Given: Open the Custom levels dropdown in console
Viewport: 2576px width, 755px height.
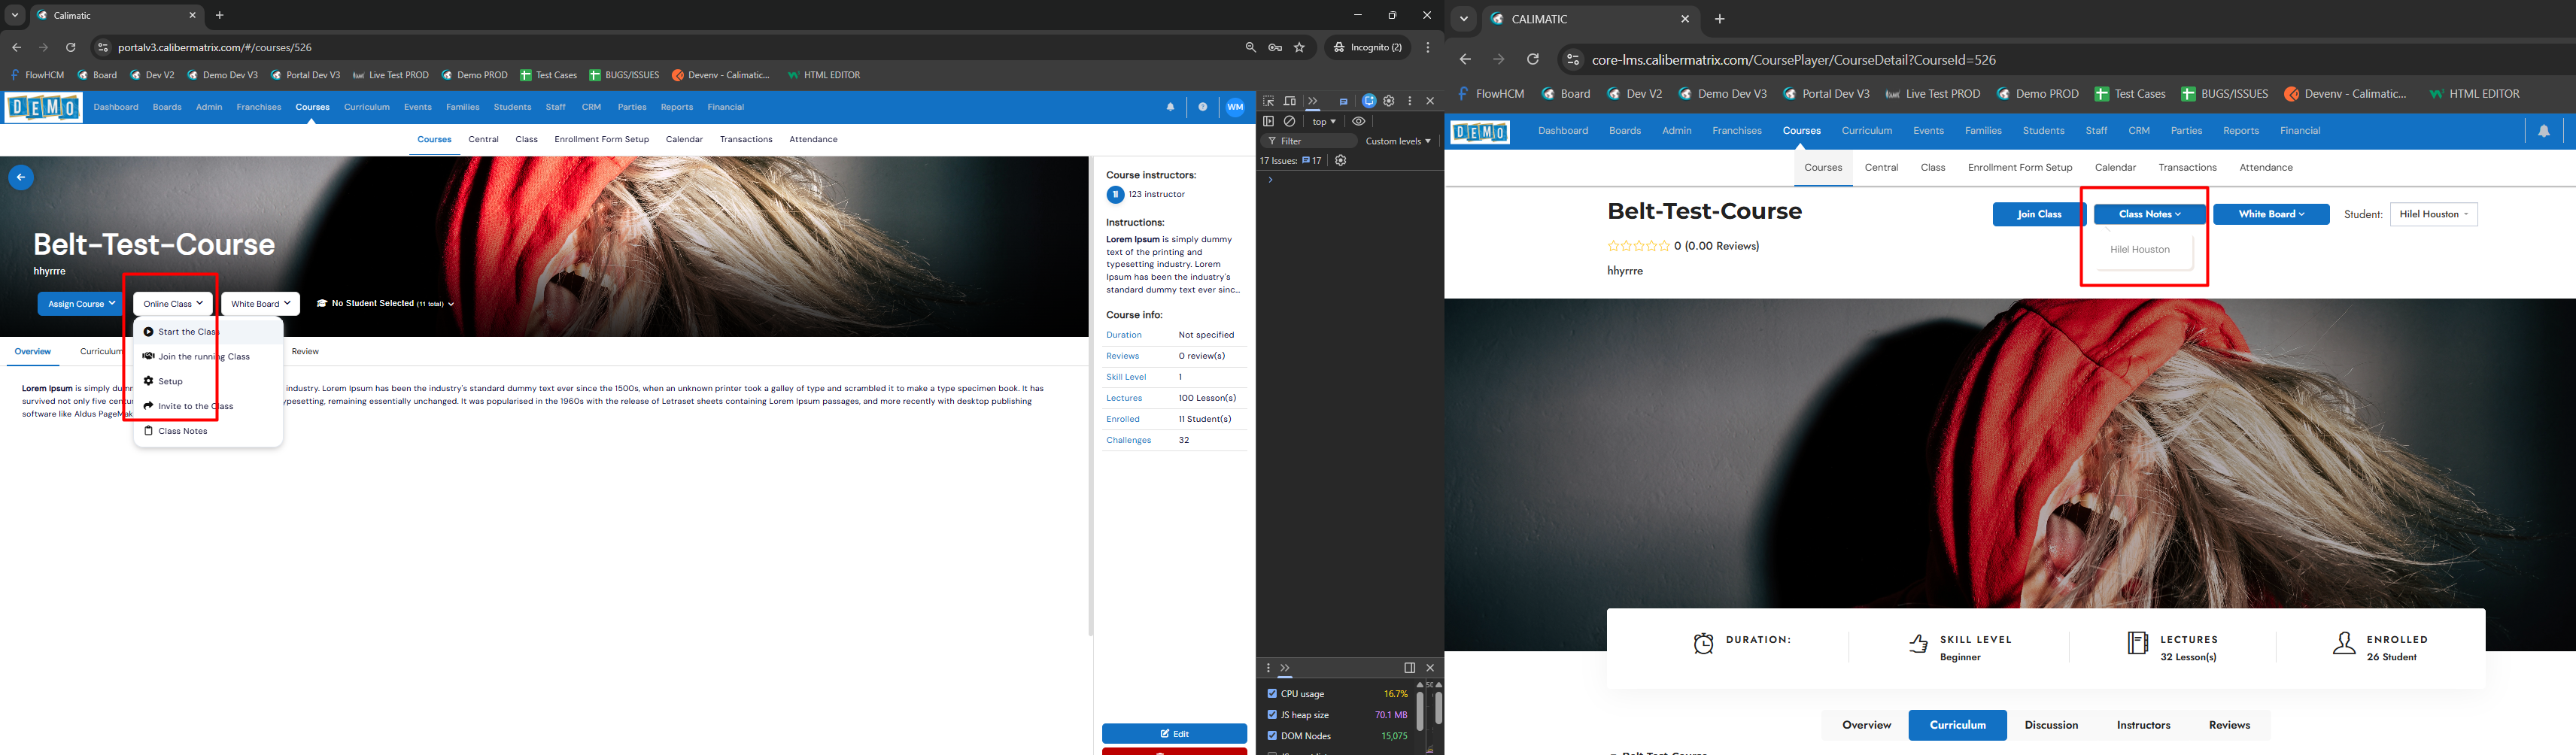Looking at the screenshot, I should click(x=1397, y=141).
